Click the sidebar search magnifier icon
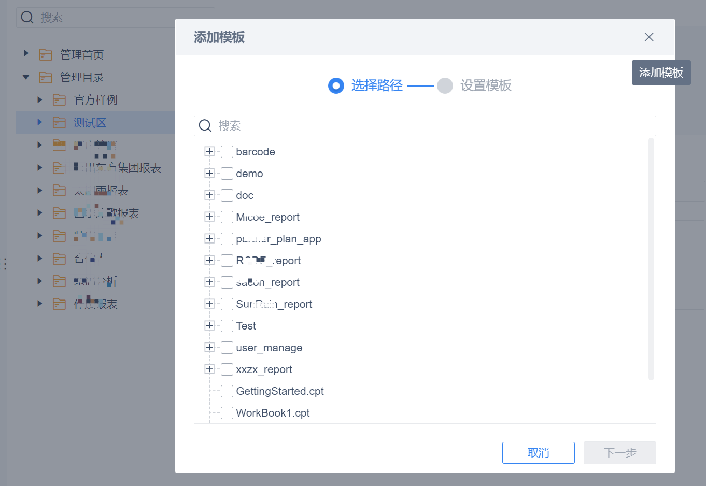The height and width of the screenshot is (486, 706). (x=27, y=18)
